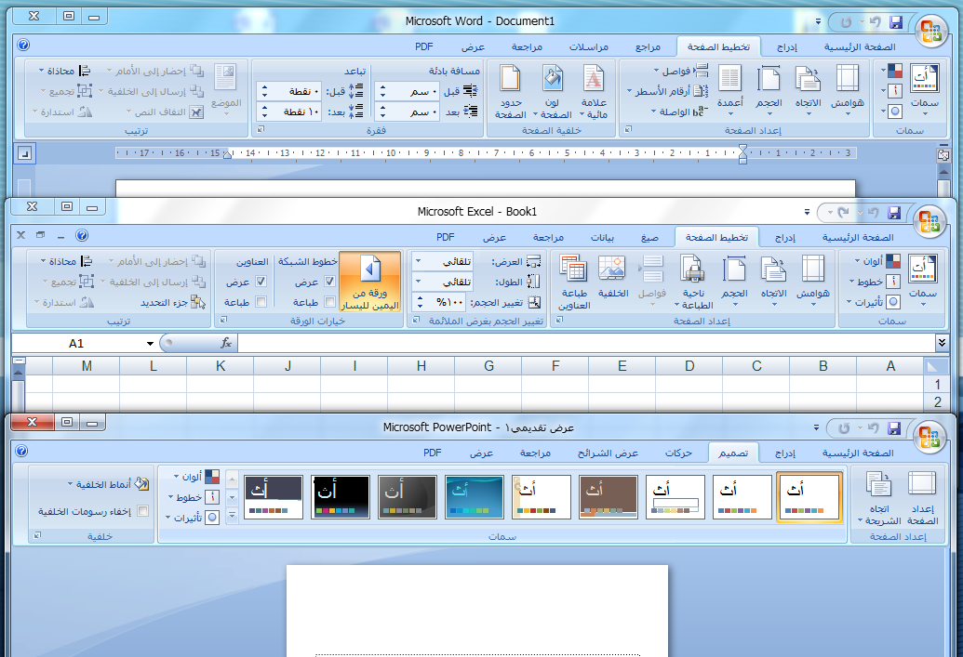Click the PowerPoint Office button orb
The image size is (963, 657).
point(930,436)
